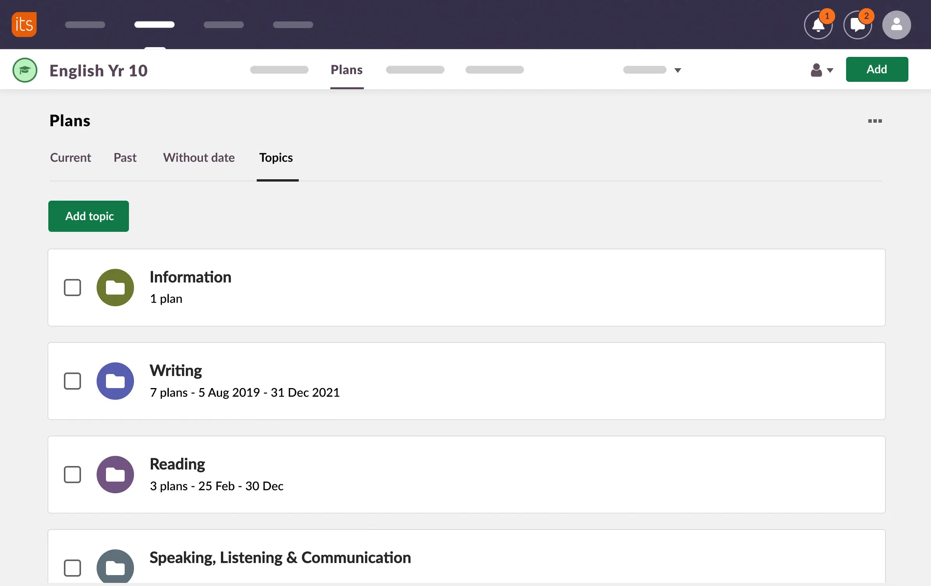Click the blue Writing folder icon
The width and height of the screenshot is (931, 586).
point(115,381)
